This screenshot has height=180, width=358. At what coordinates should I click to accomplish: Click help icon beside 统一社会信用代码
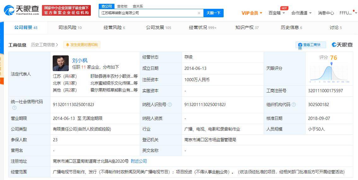coord(14,108)
